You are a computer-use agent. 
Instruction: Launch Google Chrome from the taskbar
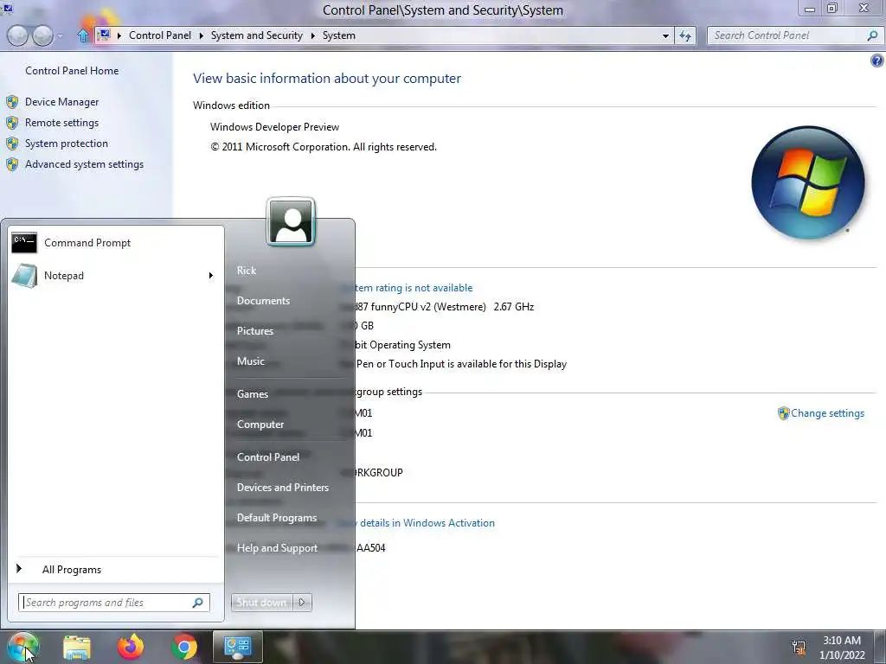pos(183,647)
